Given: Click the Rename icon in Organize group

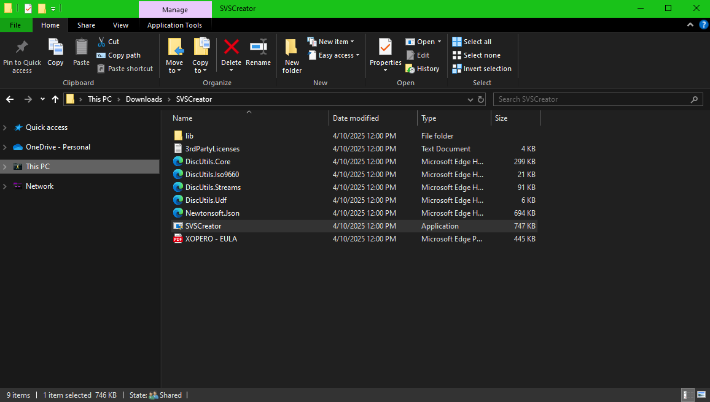Looking at the screenshot, I should point(258,48).
